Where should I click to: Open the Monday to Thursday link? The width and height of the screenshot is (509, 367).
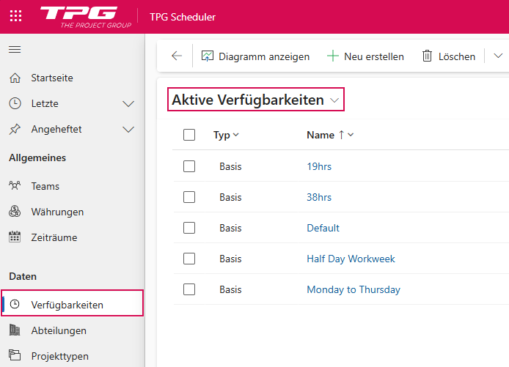click(x=354, y=289)
